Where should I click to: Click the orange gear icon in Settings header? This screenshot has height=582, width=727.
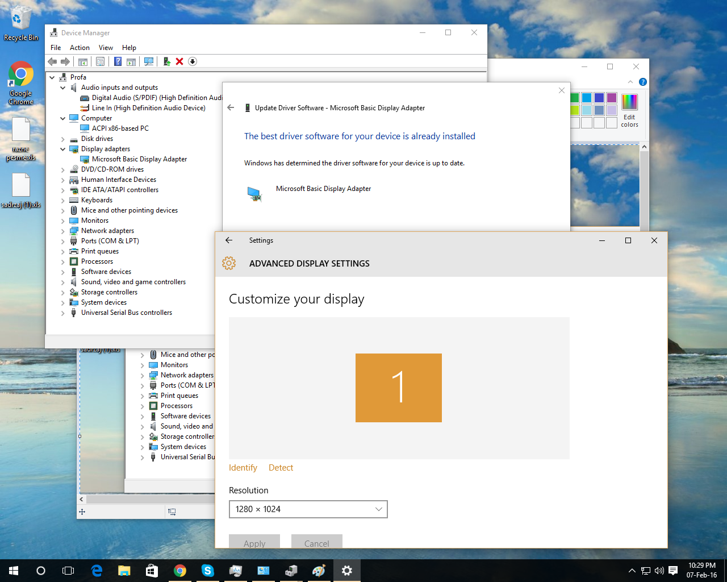pyautogui.click(x=229, y=263)
